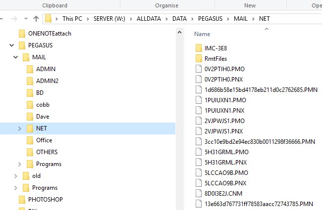Screen dimensions: 322x210
Task: Click the Back navigation arrow
Action: point(2,19)
